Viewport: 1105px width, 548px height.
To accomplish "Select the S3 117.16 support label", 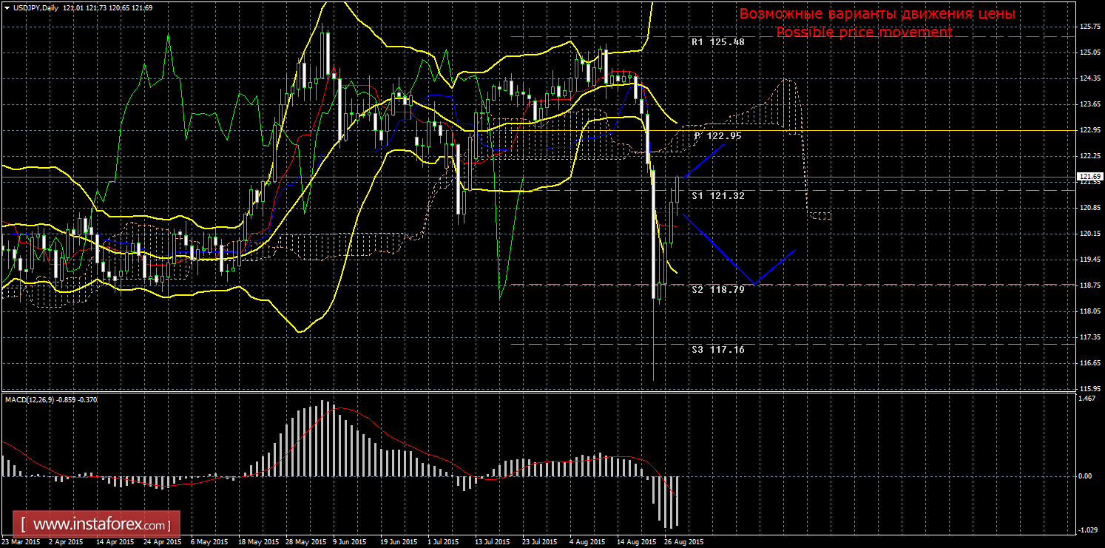I will click(x=717, y=349).
